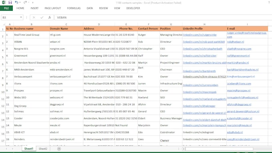Select the cell containing reindersbedrijven.nl
The height and width of the screenshot is (153, 272).
[66, 139]
